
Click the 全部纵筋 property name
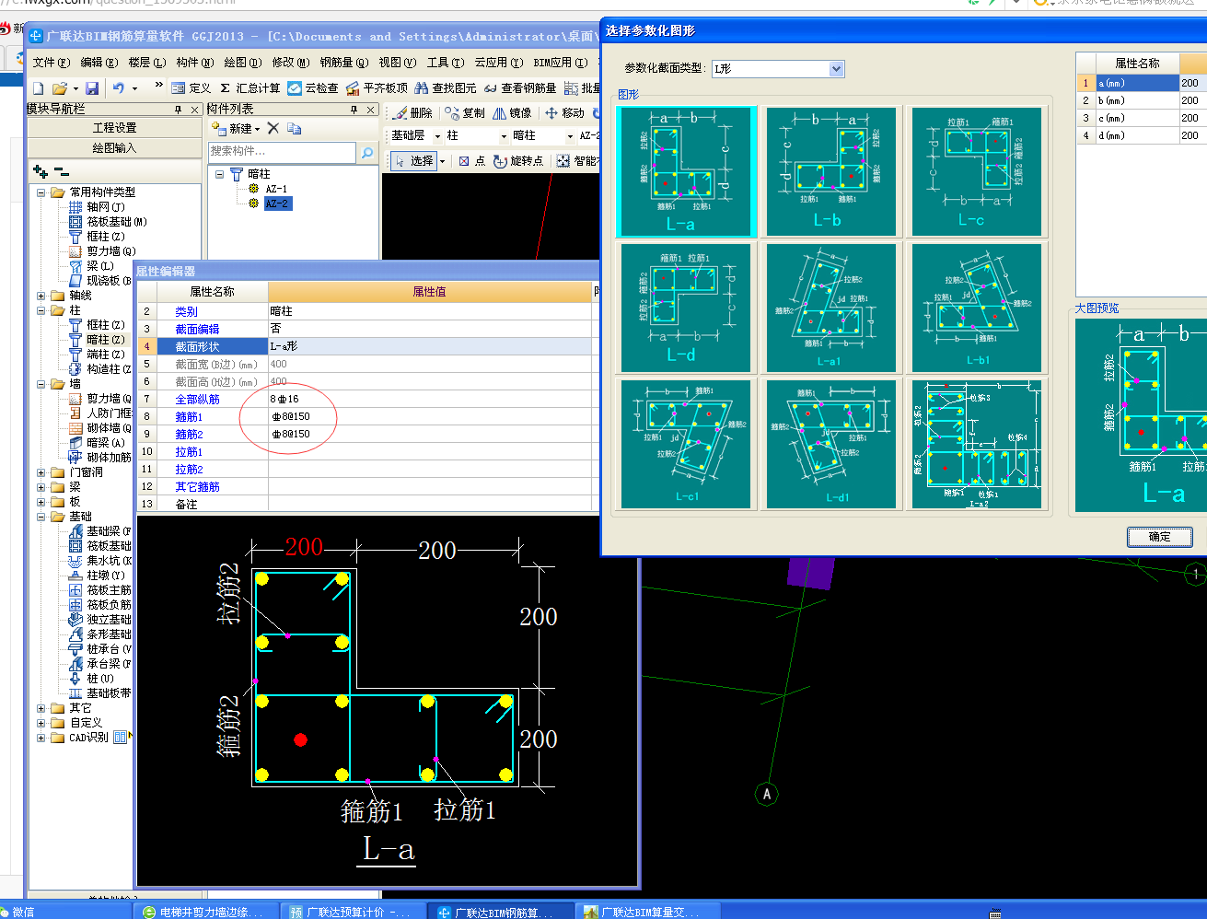(197, 400)
